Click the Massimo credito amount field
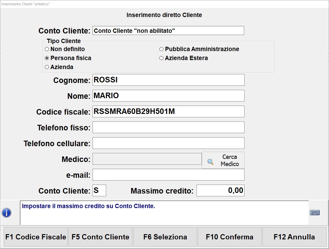The image size is (329, 249). (220, 190)
